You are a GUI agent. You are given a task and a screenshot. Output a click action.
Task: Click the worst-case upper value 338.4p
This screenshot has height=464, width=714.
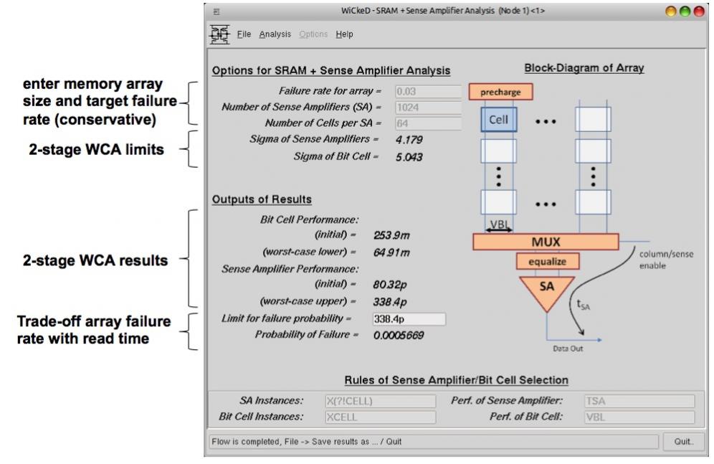(390, 302)
